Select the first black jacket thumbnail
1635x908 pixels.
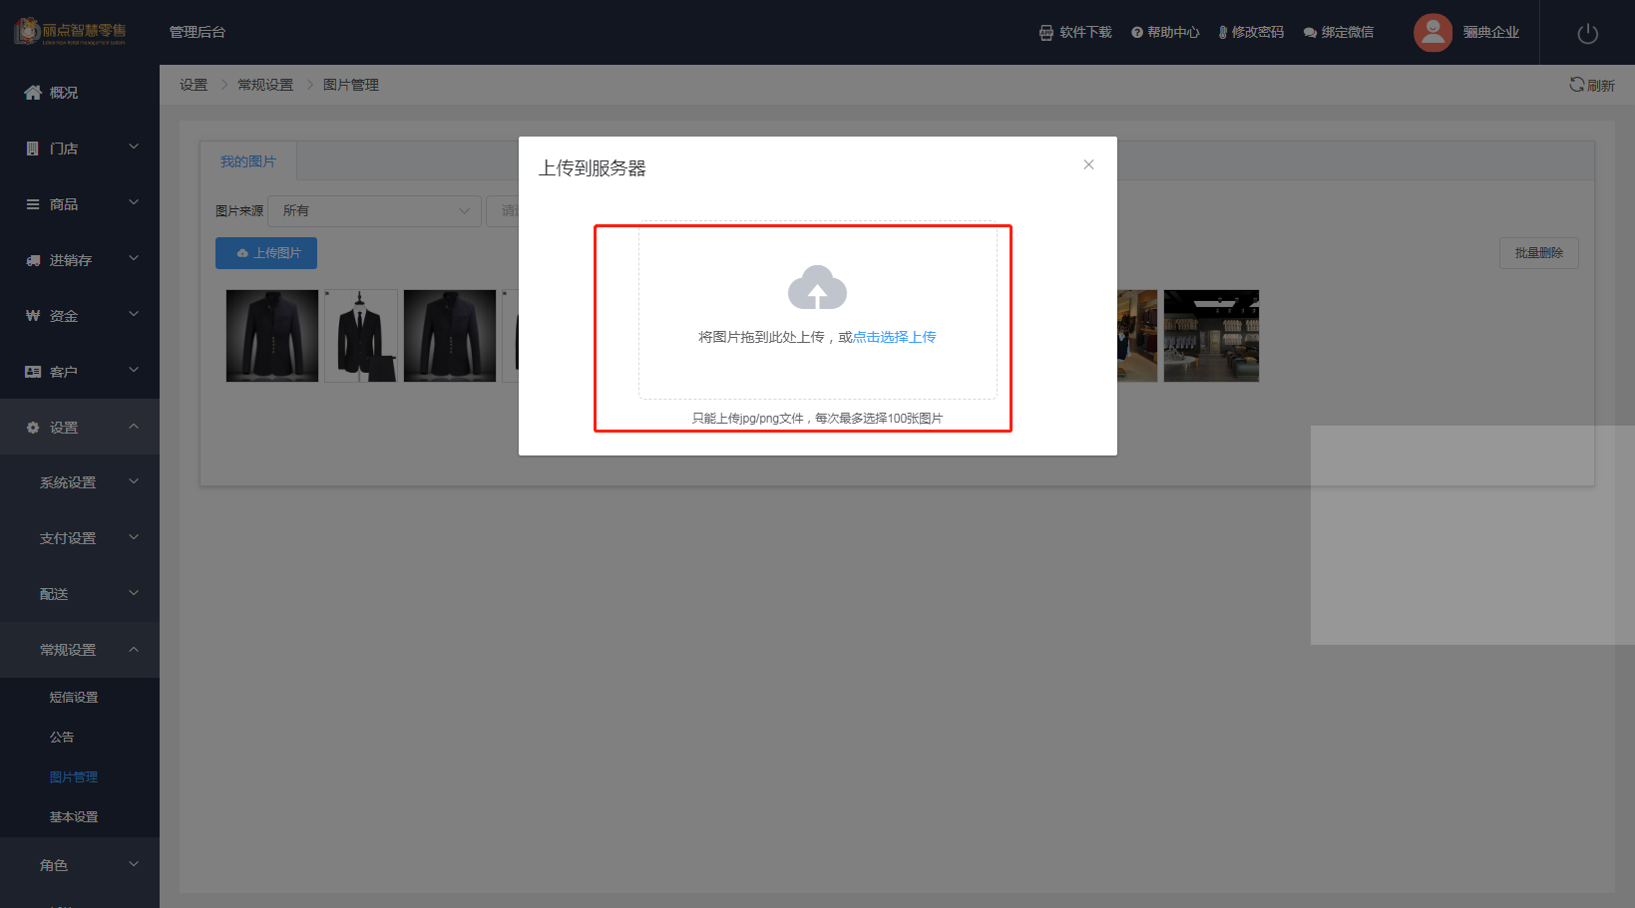point(272,336)
